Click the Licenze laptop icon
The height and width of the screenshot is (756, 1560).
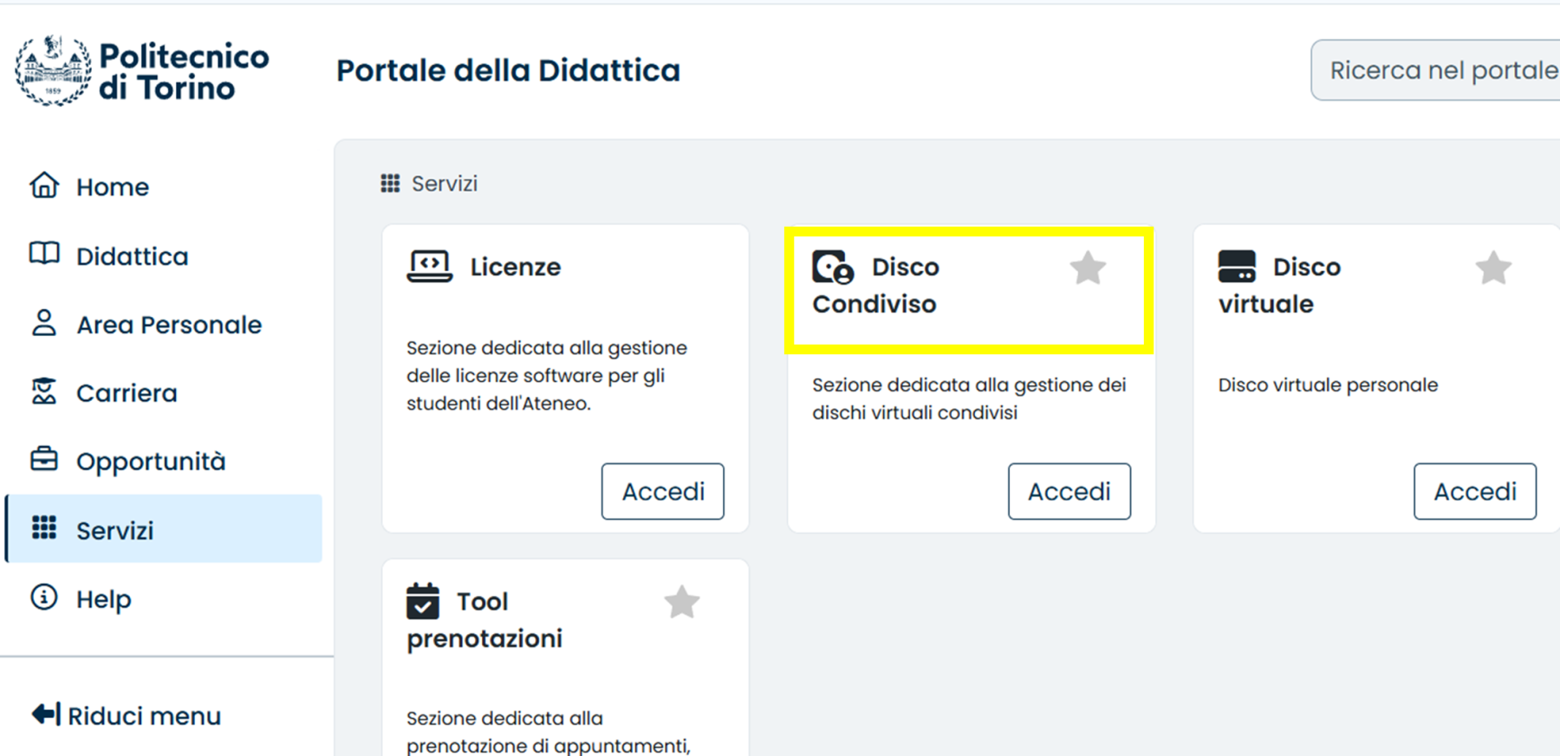point(429,267)
